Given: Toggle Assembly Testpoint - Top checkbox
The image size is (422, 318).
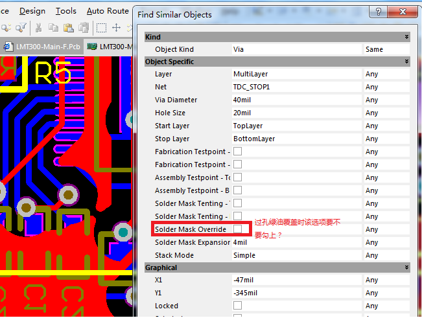Looking at the screenshot, I should click(237, 177).
